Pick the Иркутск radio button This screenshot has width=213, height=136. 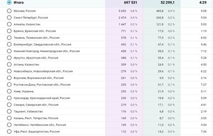coord(9,58)
